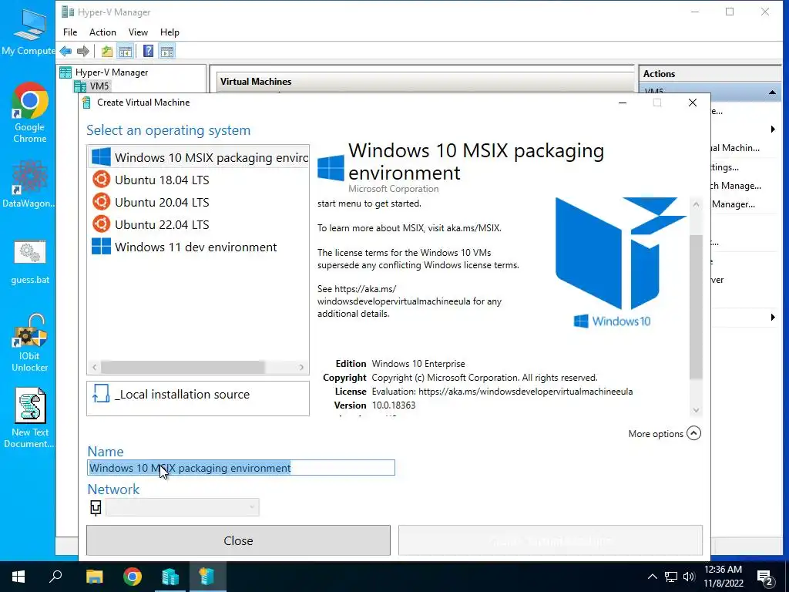Click the Windows 10 MSIX product image
The width and height of the screenshot is (789, 592).
620,262
